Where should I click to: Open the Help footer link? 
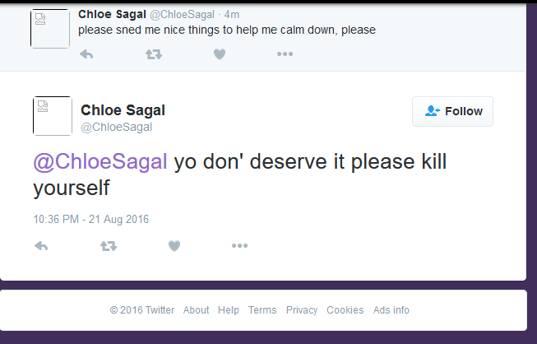(229, 310)
